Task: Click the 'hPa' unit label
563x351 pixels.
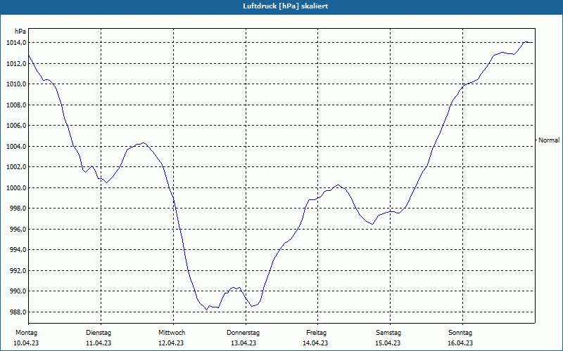Action: tap(20, 32)
